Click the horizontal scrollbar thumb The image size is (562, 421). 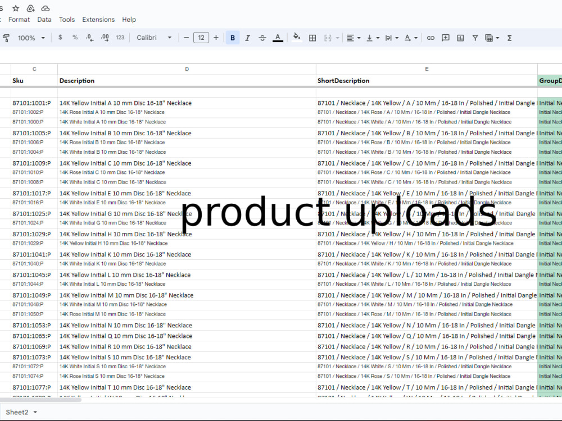[x=40, y=400]
